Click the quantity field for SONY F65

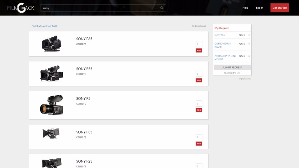(199, 44)
